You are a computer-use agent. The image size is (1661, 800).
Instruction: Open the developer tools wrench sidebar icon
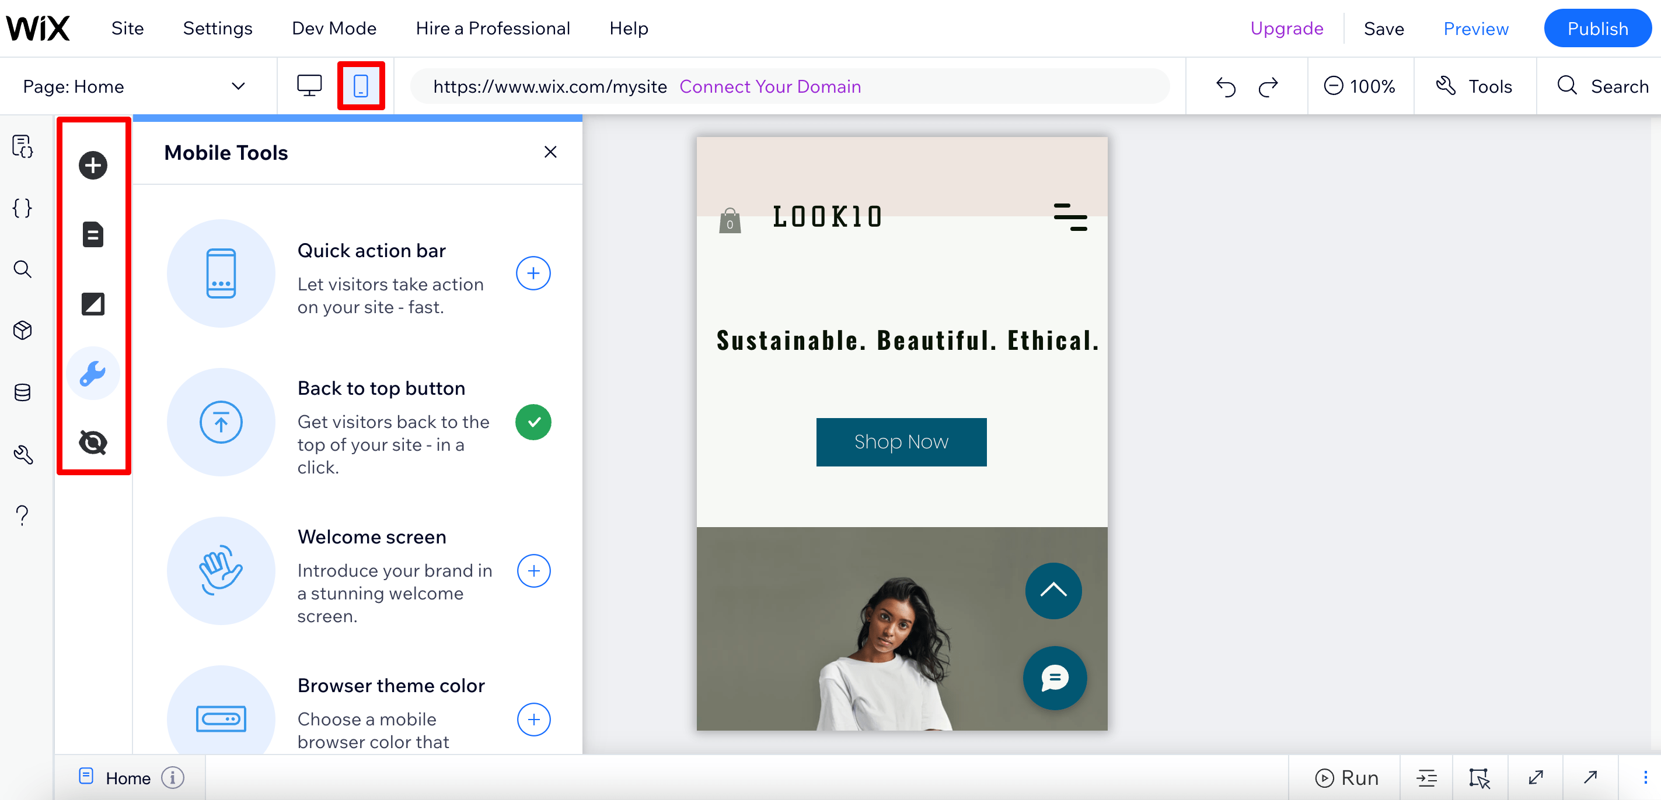click(23, 455)
